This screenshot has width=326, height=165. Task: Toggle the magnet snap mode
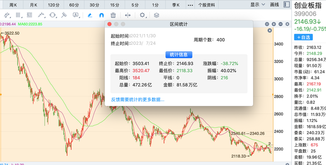(101, 15)
